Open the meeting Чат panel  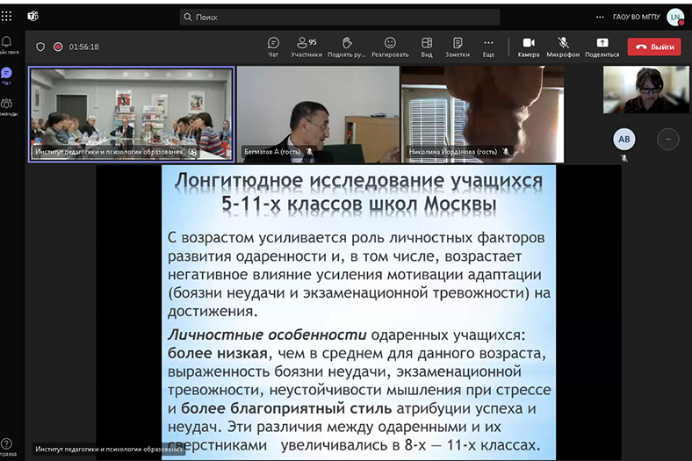tap(273, 47)
